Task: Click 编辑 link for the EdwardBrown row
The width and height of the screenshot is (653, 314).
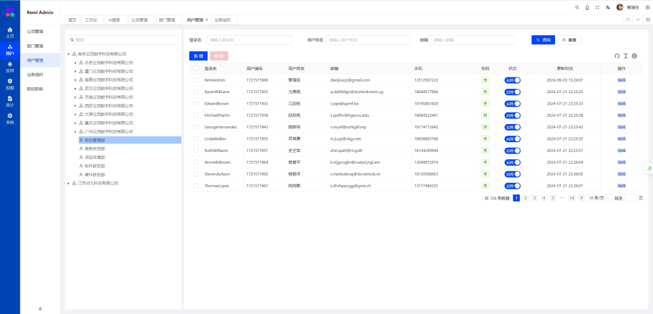Action: (x=622, y=103)
